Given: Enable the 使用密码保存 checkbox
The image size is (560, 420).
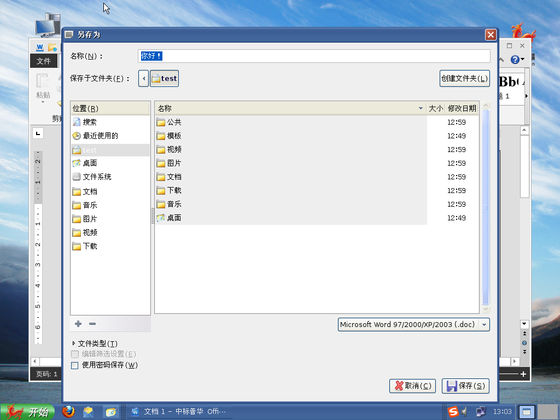Looking at the screenshot, I should click(x=74, y=365).
